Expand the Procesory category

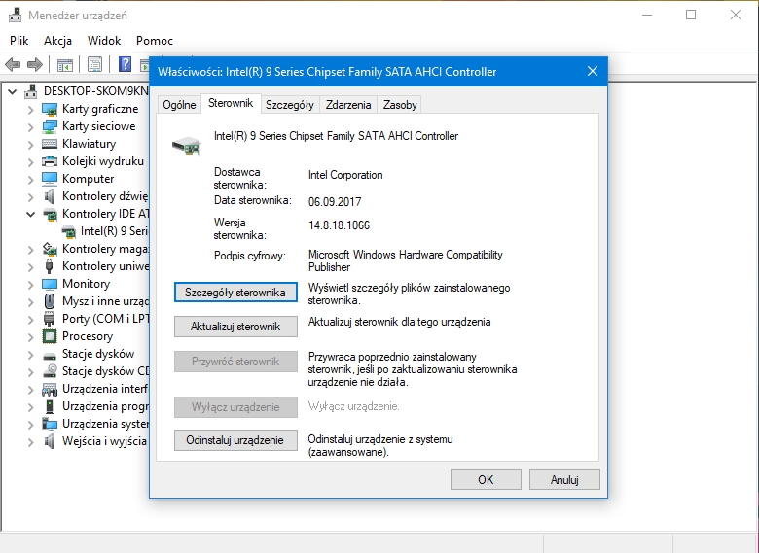tap(30, 337)
